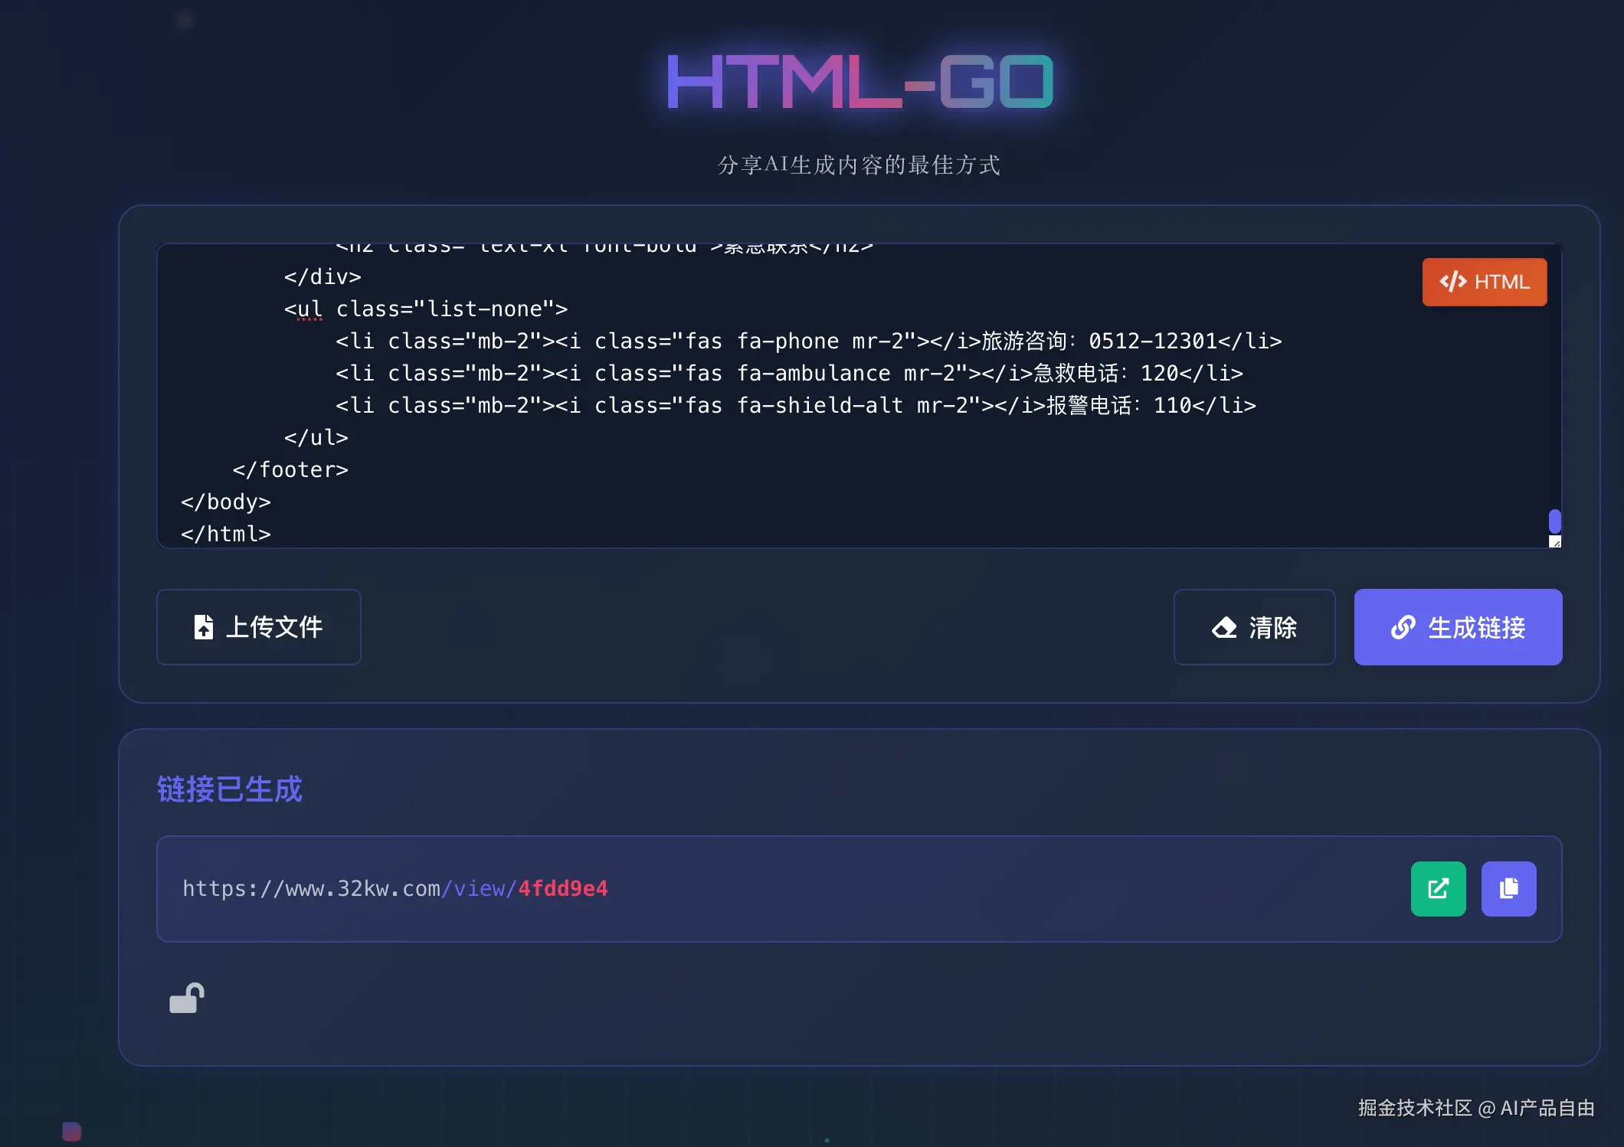Screen dimensions: 1624x1147
Task: Click the small purple square at bottom-left
Action: (71, 1131)
